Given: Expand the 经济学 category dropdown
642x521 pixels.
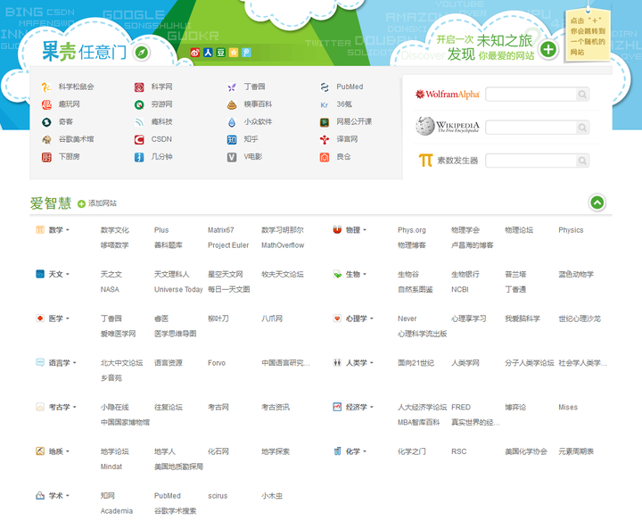Looking at the screenshot, I should (x=359, y=407).
